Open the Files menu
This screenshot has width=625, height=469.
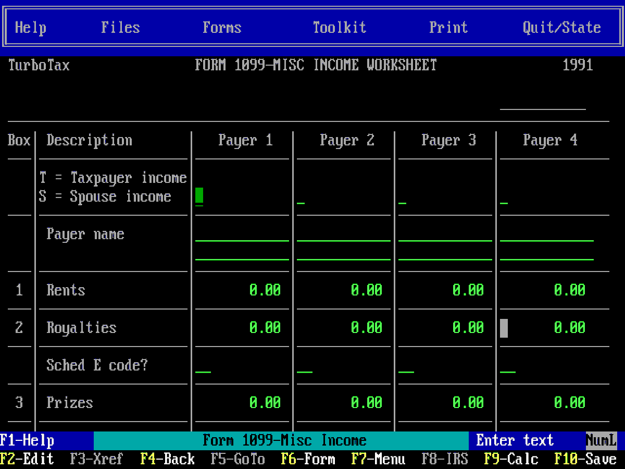(120, 28)
